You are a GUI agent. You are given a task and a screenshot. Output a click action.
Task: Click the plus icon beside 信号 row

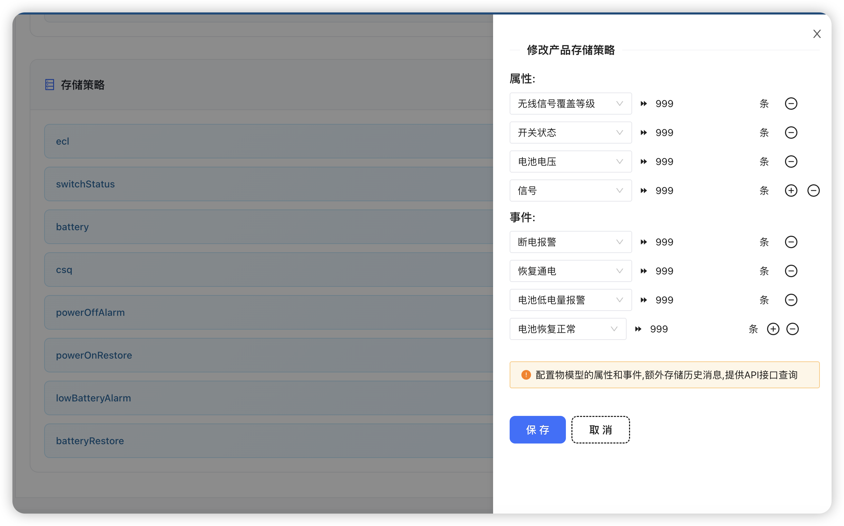click(x=791, y=190)
